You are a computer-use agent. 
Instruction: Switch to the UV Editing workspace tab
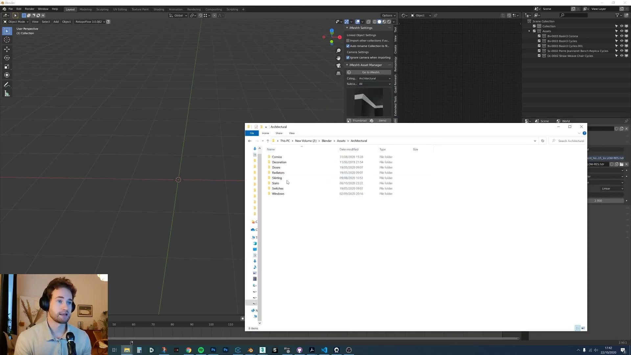pos(120,9)
